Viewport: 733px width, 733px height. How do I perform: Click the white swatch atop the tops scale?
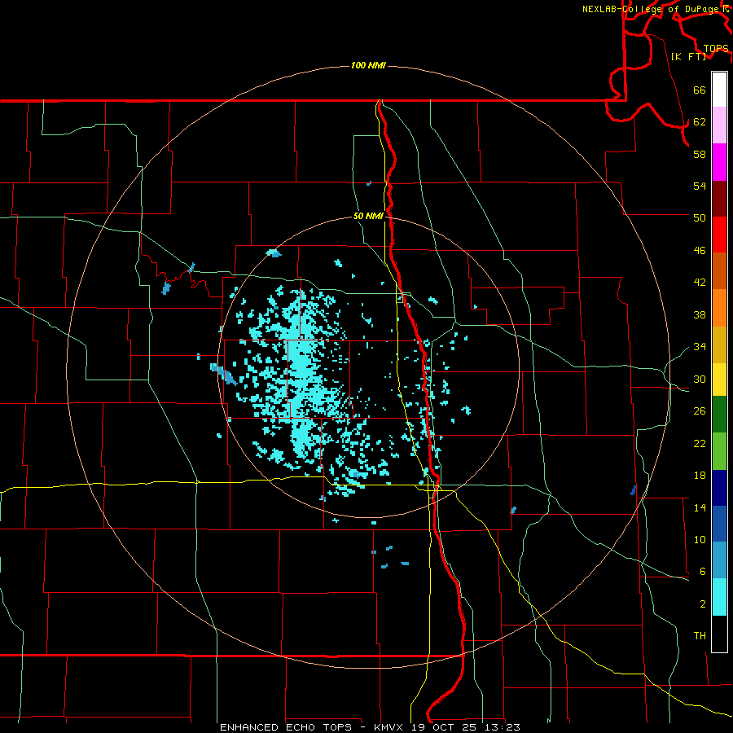(719, 90)
